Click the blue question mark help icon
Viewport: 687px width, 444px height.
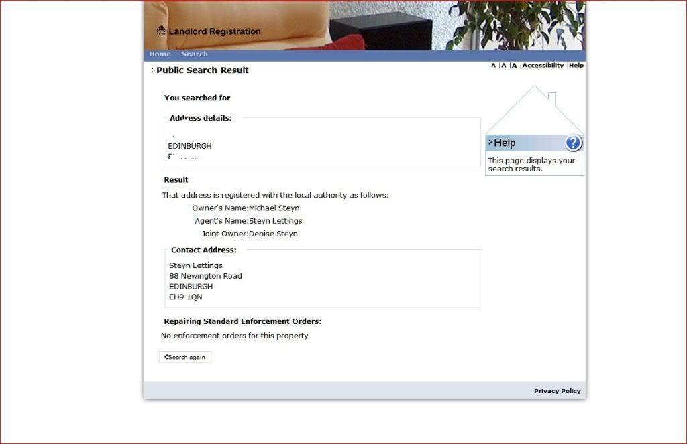573,143
